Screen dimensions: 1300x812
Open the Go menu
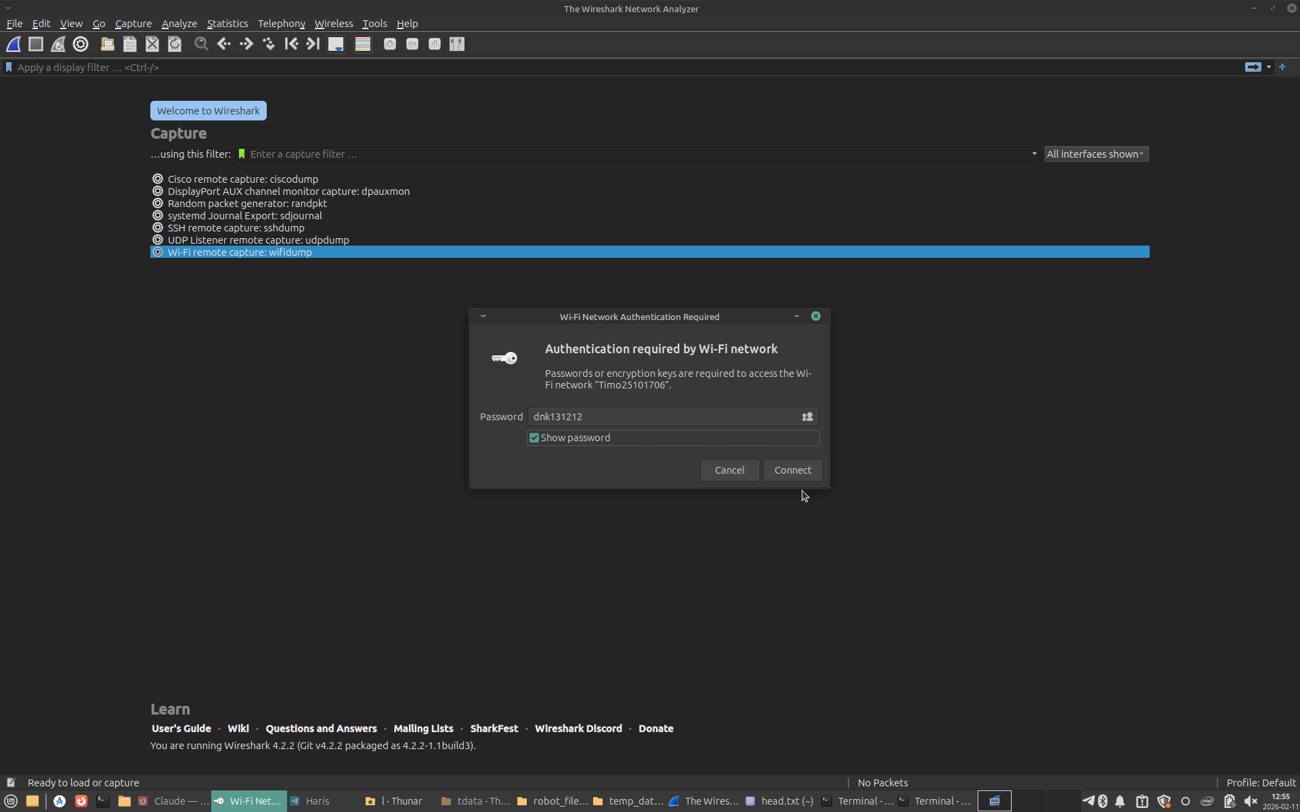[x=99, y=24]
